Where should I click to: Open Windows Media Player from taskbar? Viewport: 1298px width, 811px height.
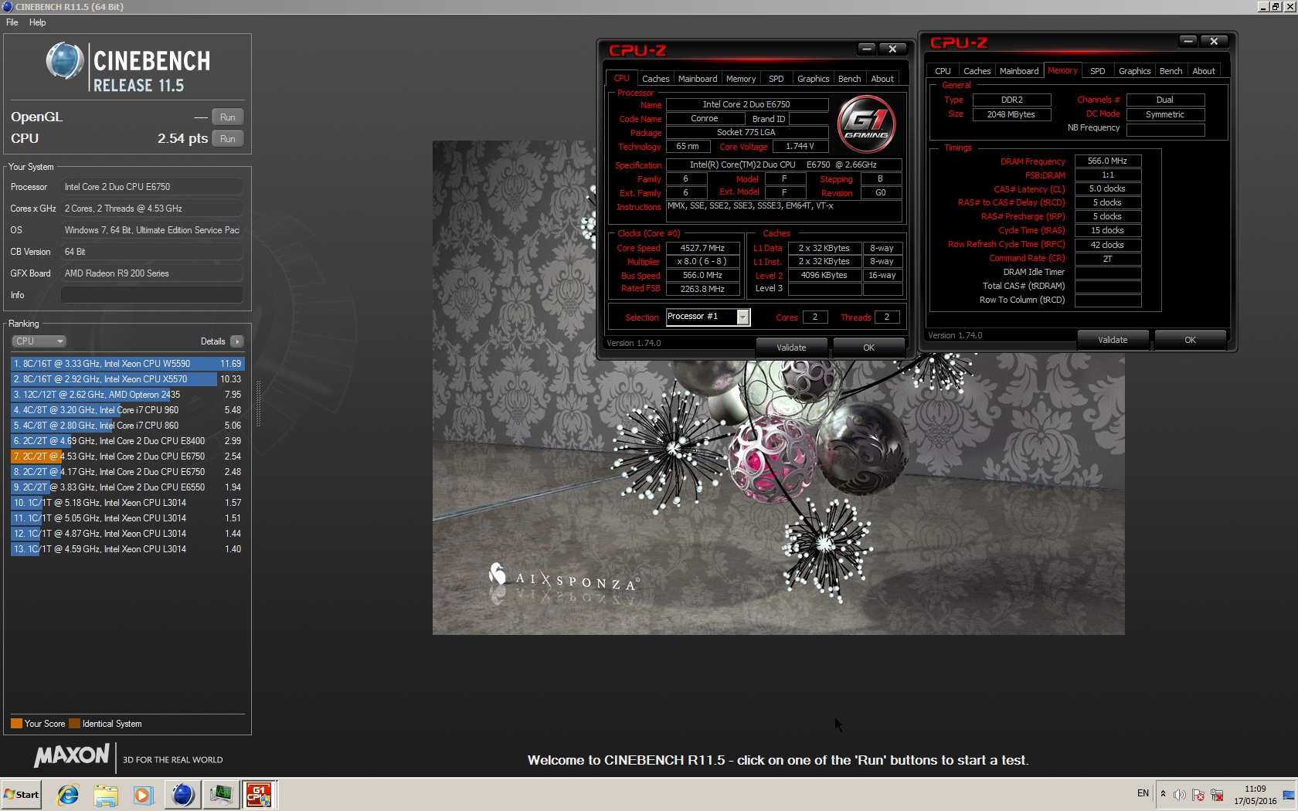coord(143,795)
